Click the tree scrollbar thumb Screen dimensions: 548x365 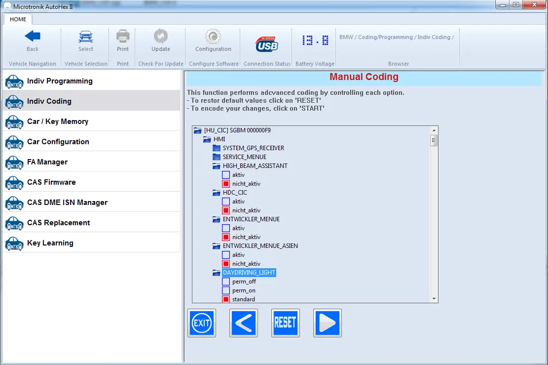pyautogui.click(x=434, y=140)
